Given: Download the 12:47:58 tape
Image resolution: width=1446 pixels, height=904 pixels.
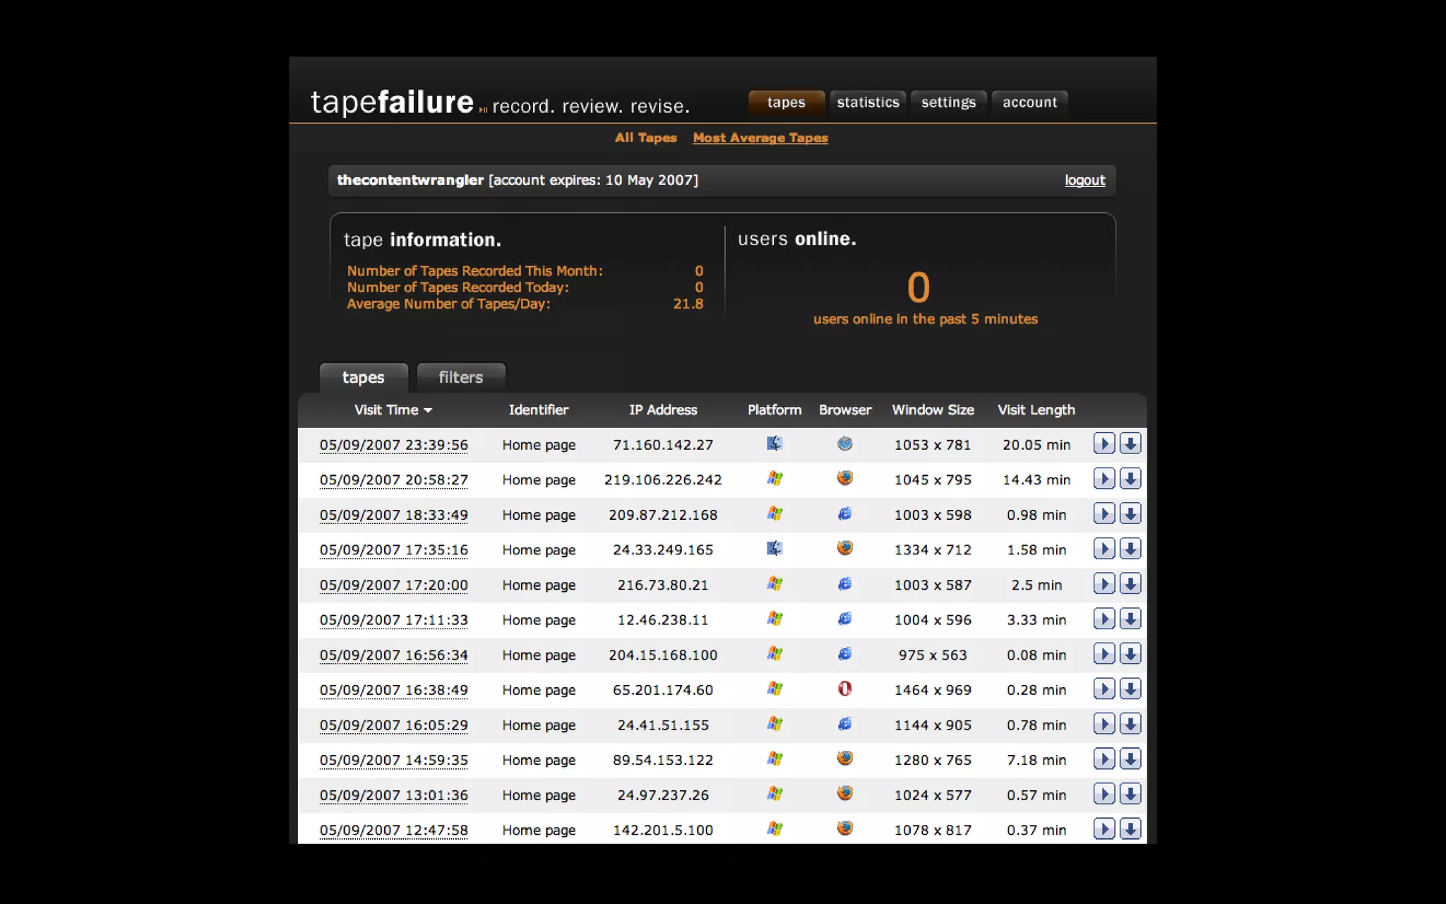Looking at the screenshot, I should click(1130, 829).
